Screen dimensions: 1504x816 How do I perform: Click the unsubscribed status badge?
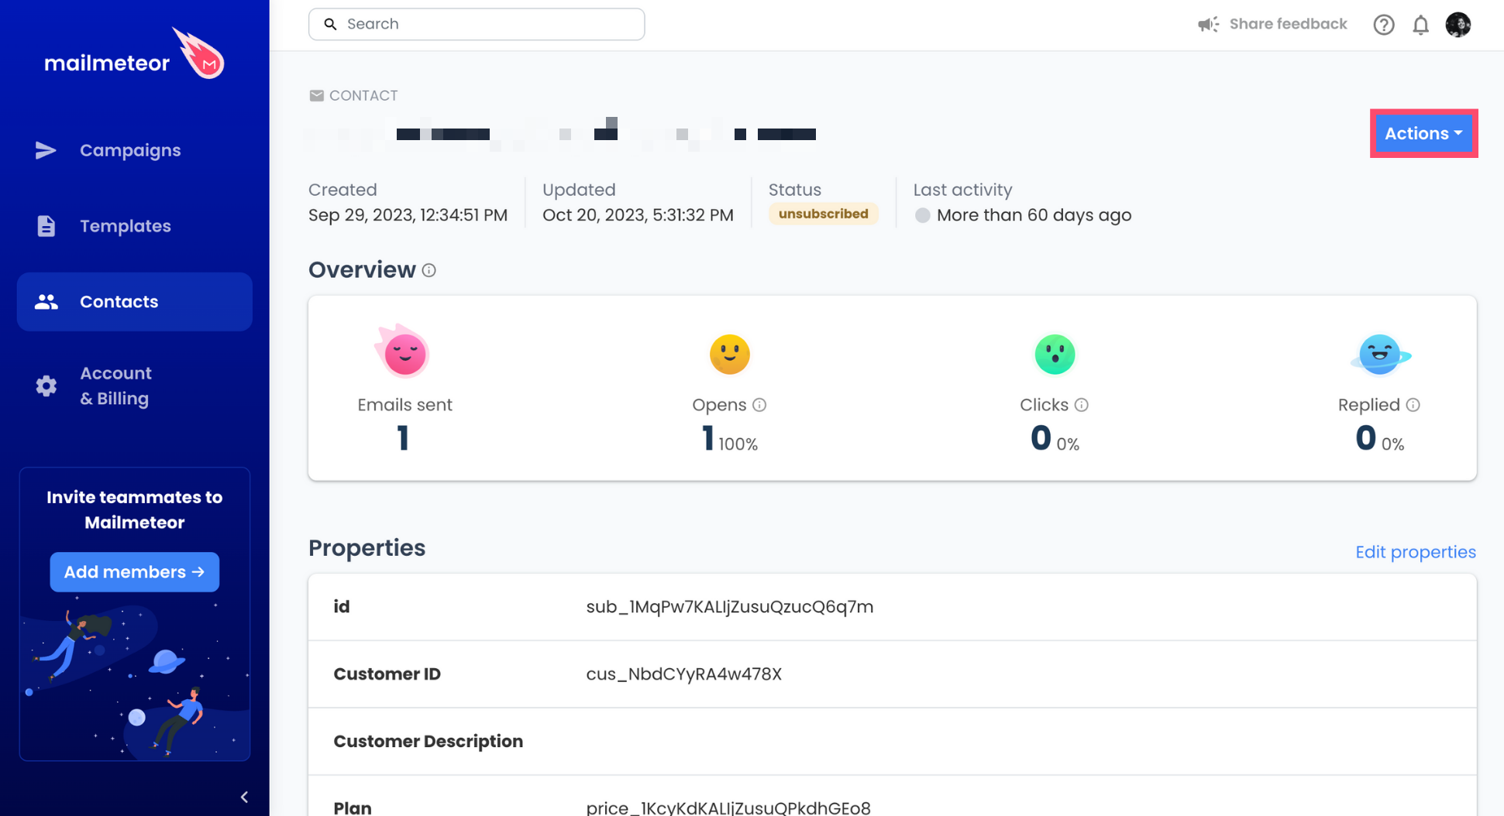(823, 214)
